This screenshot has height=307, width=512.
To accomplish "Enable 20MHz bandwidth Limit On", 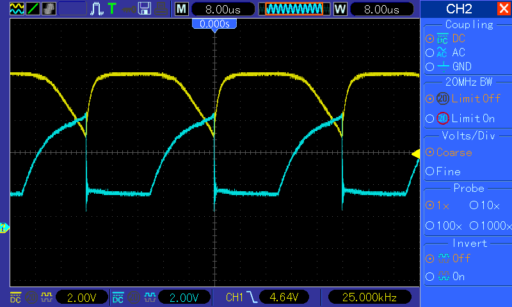I will (429, 118).
